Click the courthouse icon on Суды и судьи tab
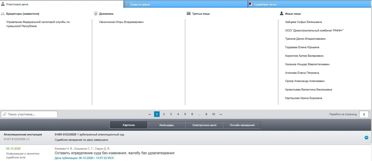The image size is (372, 161). pyautogui.click(x=127, y=4)
